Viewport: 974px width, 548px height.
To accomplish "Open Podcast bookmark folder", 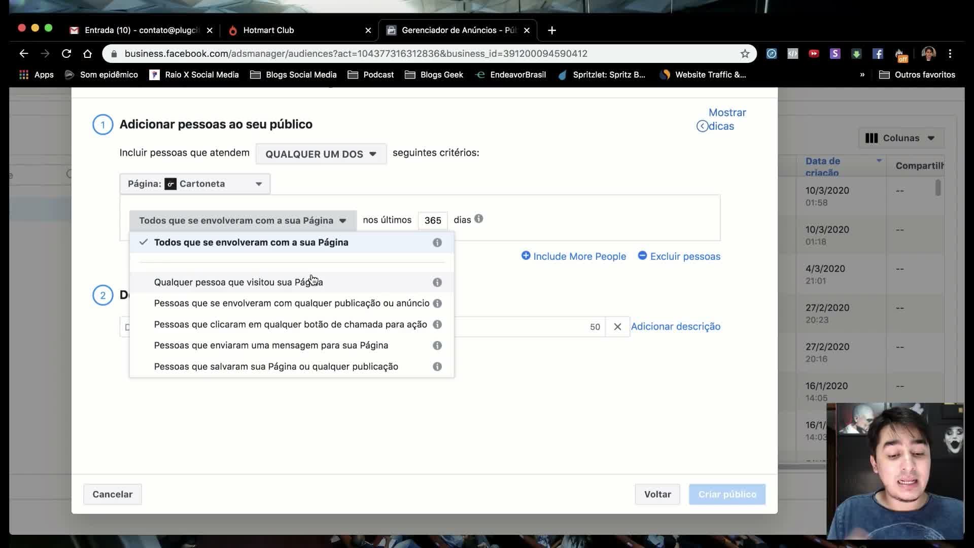I will coord(371,75).
